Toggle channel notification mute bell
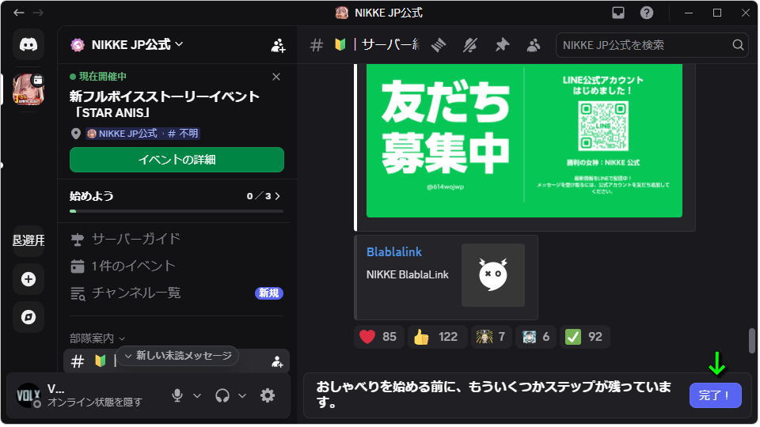 (x=470, y=45)
